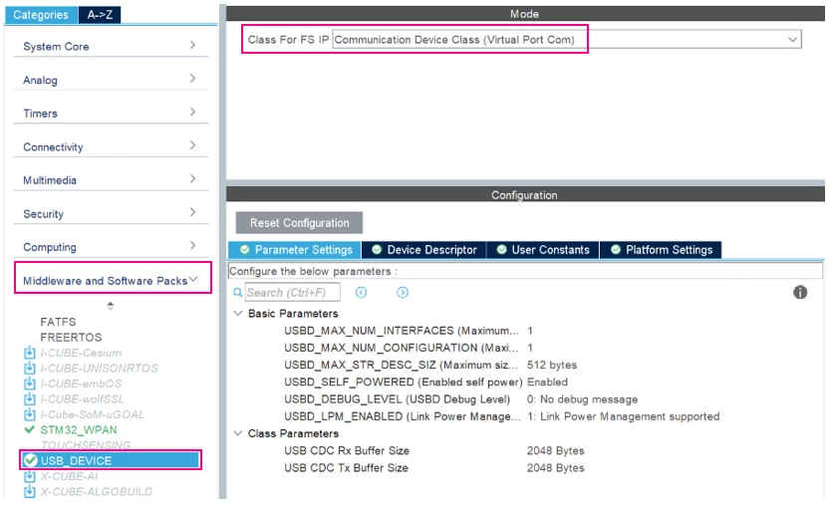Click the Reset Configuration button

pyautogui.click(x=299, y=223)
